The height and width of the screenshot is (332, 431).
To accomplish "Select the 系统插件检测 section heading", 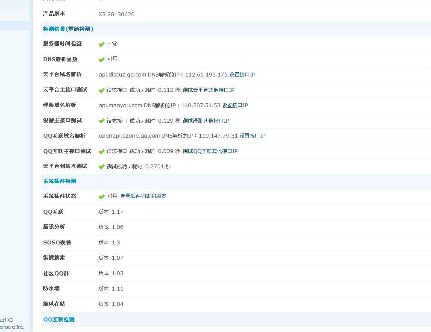I will 60,181.
